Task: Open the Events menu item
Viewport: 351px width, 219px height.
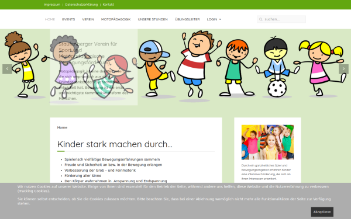Action: [68, 19]
